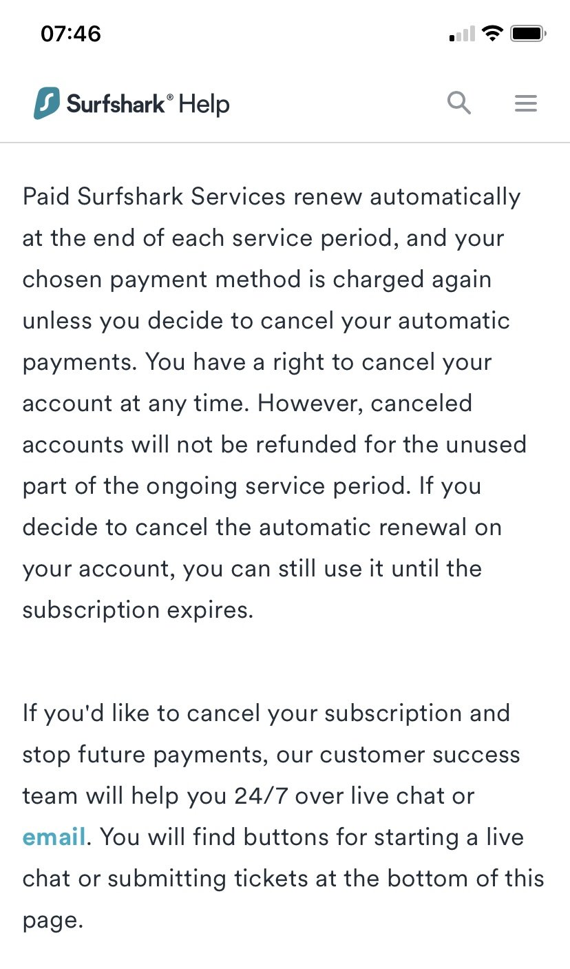Tap the battery indicator icon
This screenshot has height=969, width=570.
pyautogui.click(x=529, y=33)
